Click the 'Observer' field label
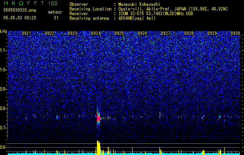 pos(79,4)
